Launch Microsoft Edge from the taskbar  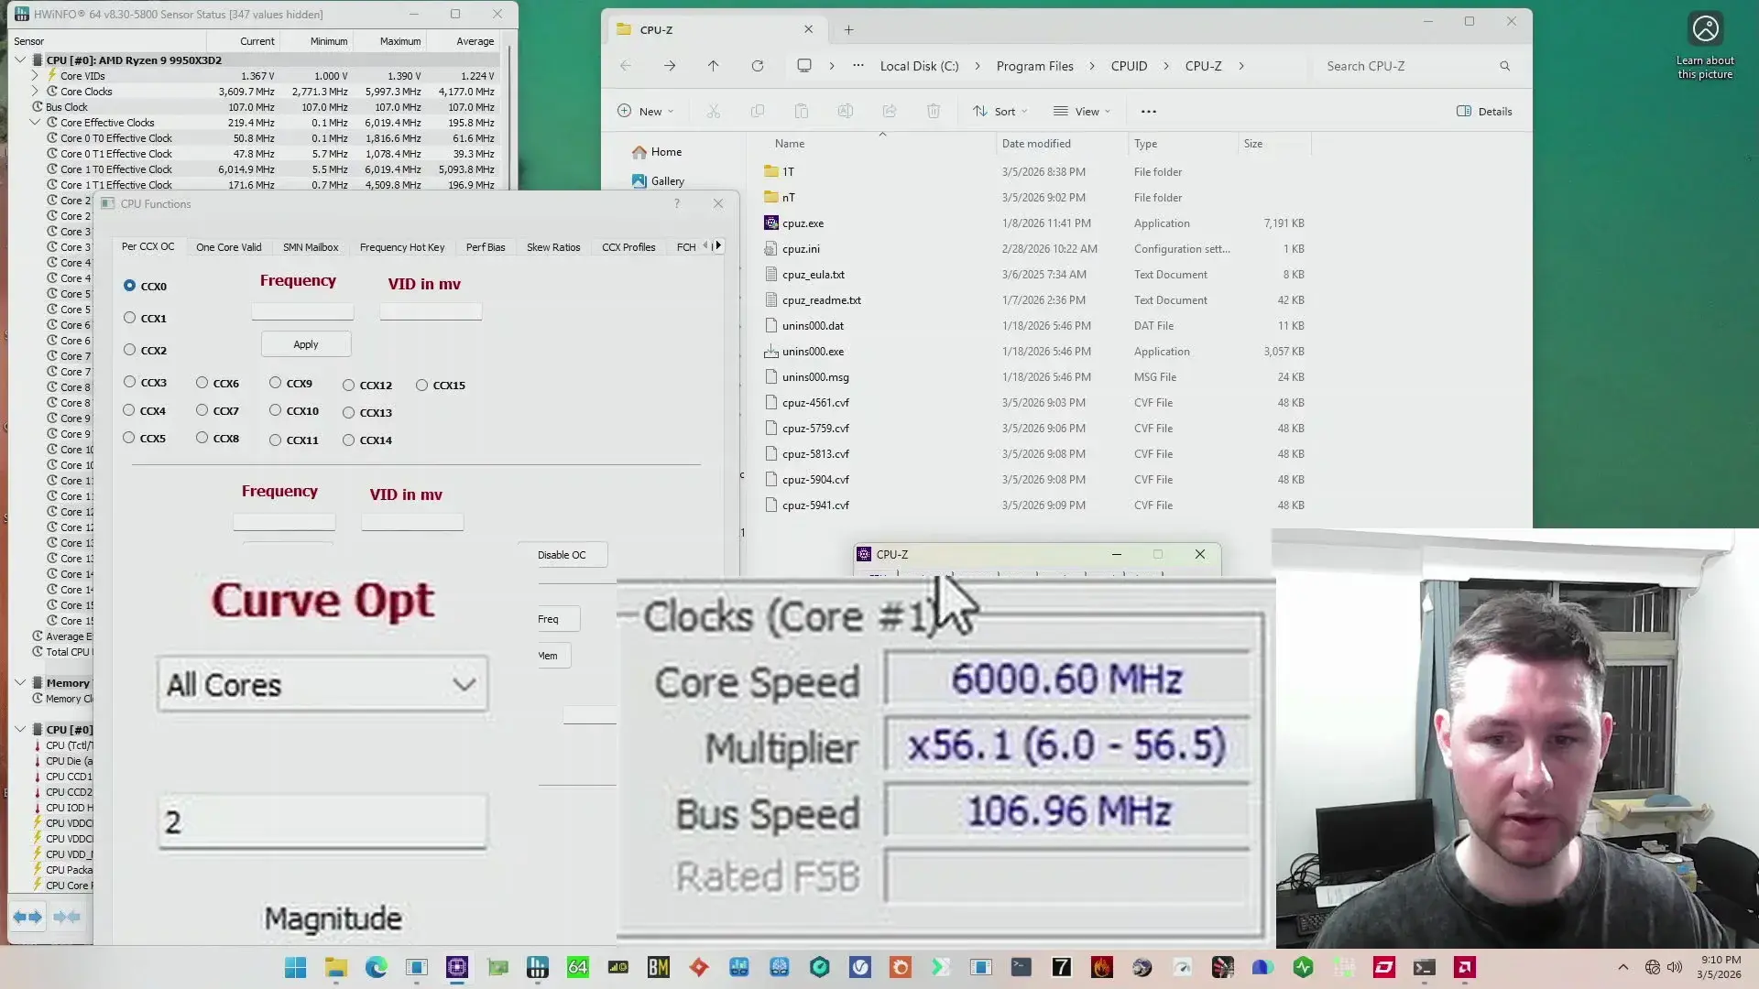point(377,967)
